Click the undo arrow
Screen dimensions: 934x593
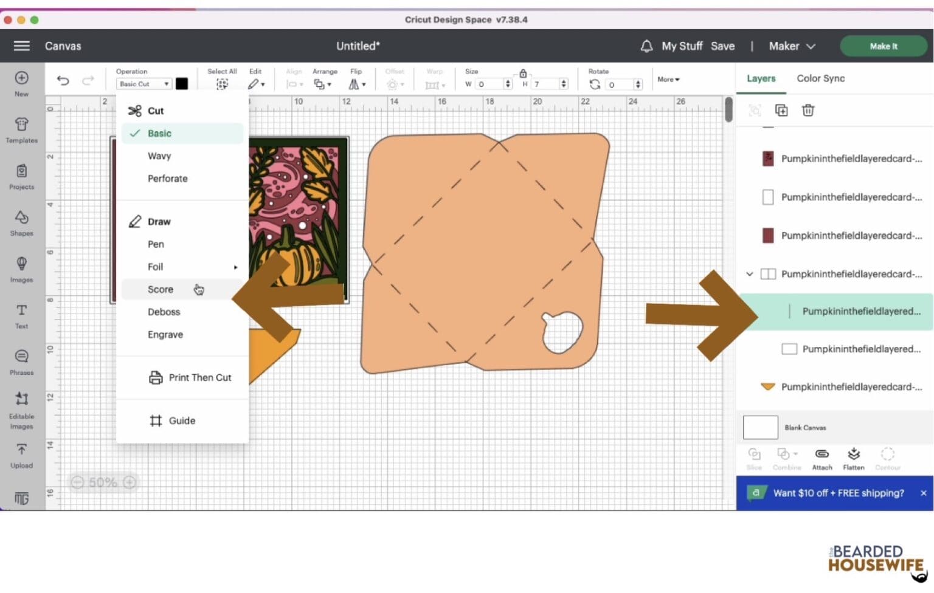point(63,81)
